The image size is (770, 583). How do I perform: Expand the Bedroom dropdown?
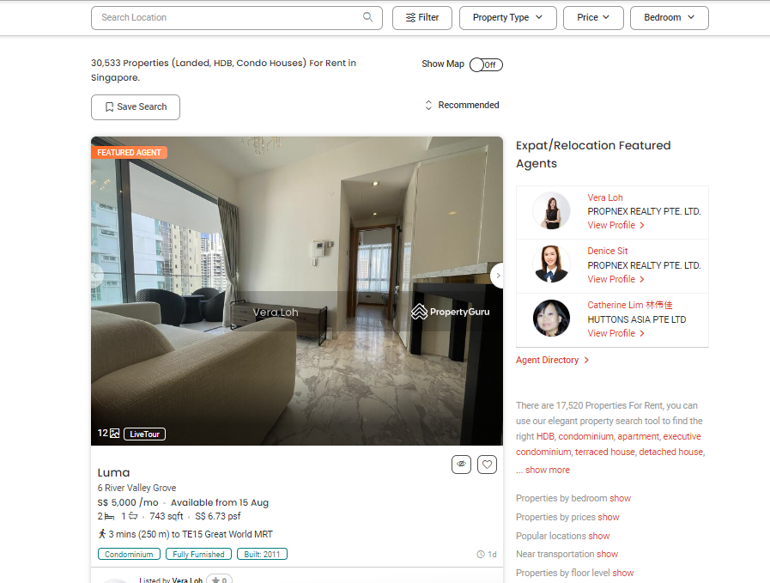669,18
